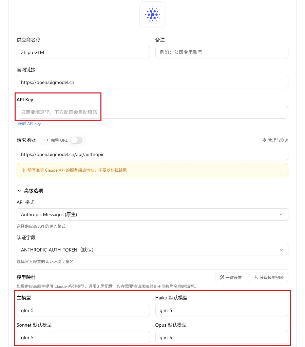Edit the request address anthropic URL field
Image resolution: width=305 pixels, height=347 pixels.
coord(152,154)
